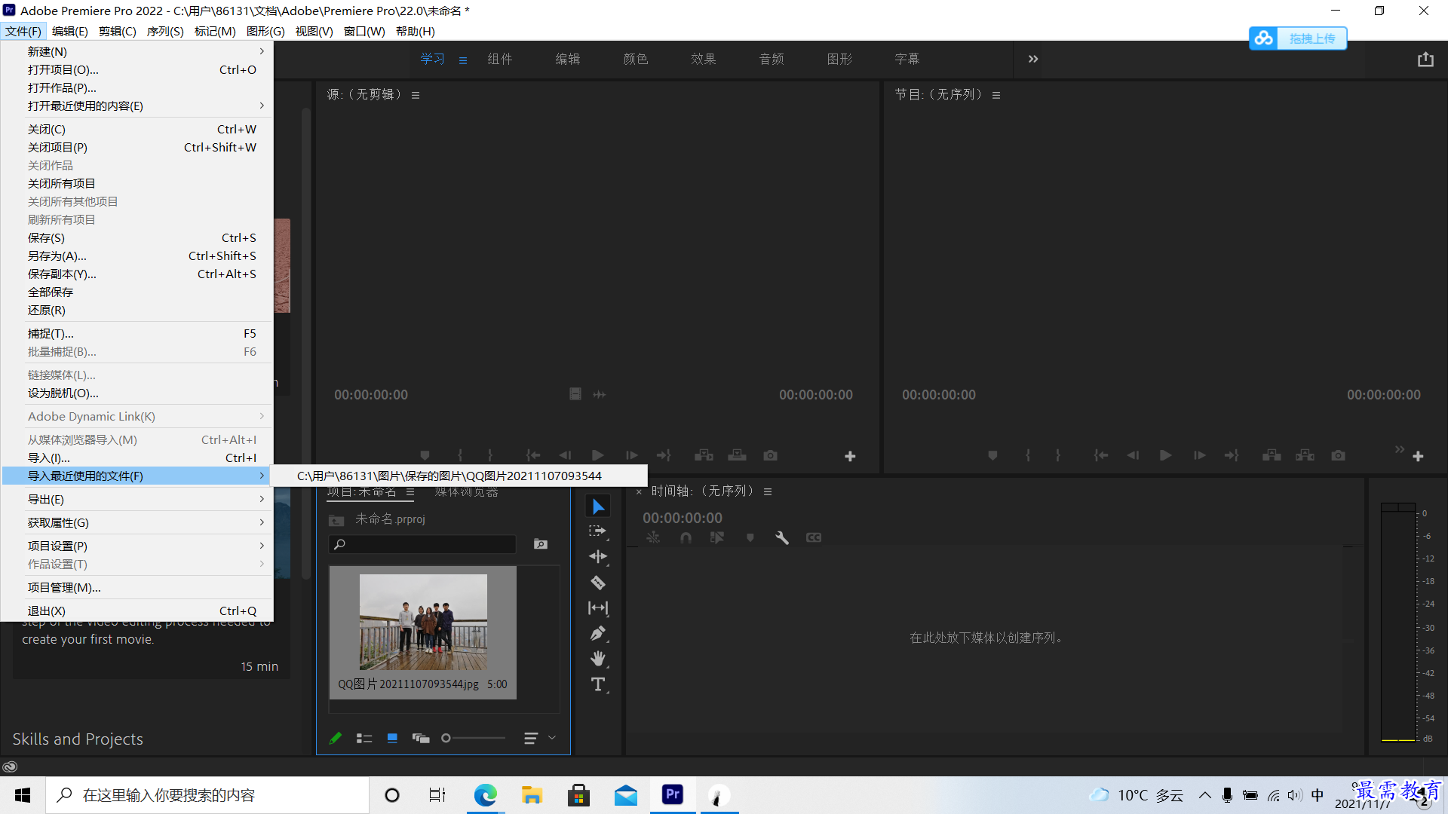Export frame camera in source monitor
1448x814 pixels.
[x=770, y=455]
